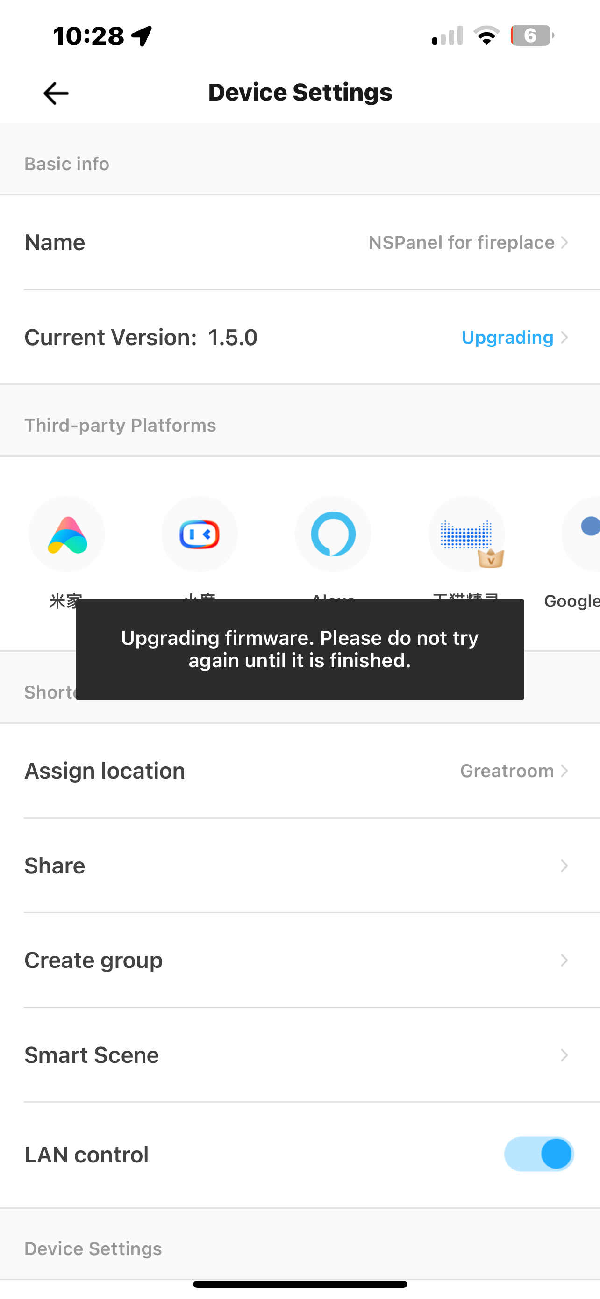This screenshot has width=600, height=1299.
Task: Tap the battery indicator in status bar
Action: click(x=532, y=36)
